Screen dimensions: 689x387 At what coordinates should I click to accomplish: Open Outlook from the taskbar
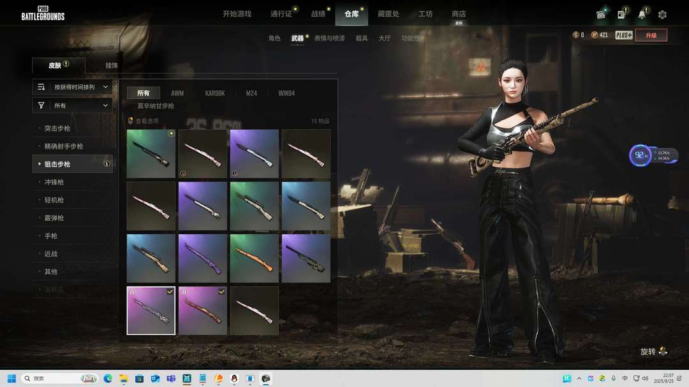coord(155,378)
